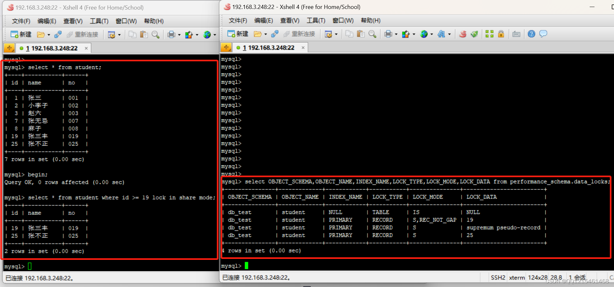Select 192.168.3.248:22 tab in left Xshell window
Image resolution: width=614 pixels, height=287 pixels.
tap(51, 48)
